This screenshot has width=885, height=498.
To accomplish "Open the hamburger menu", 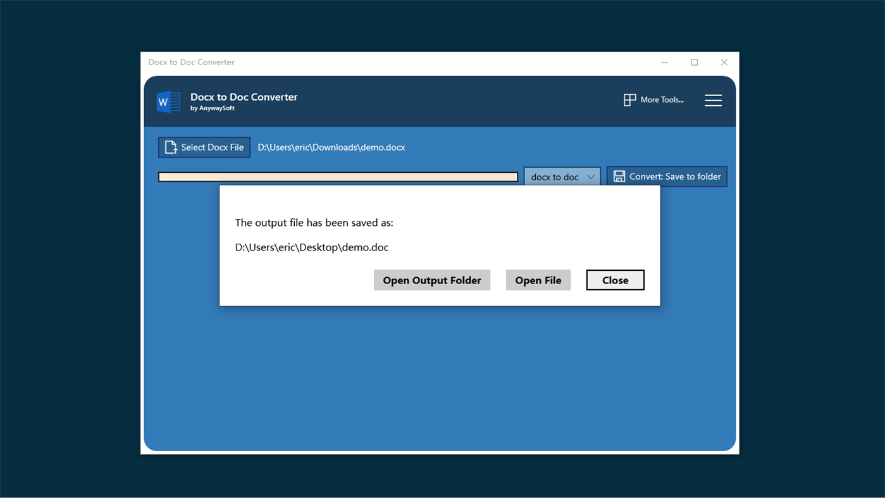I will click(x=713, y=100).
